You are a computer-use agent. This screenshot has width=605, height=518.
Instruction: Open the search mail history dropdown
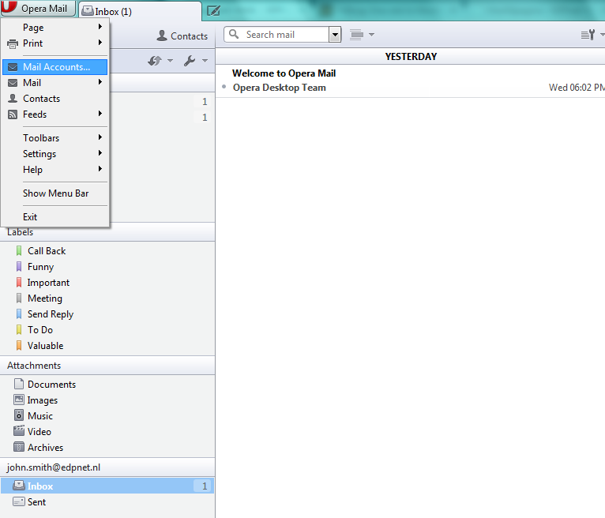coord(335,35)
